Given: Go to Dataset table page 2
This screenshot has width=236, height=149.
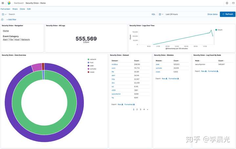Looking at the screenshot, I should [137, 109].
